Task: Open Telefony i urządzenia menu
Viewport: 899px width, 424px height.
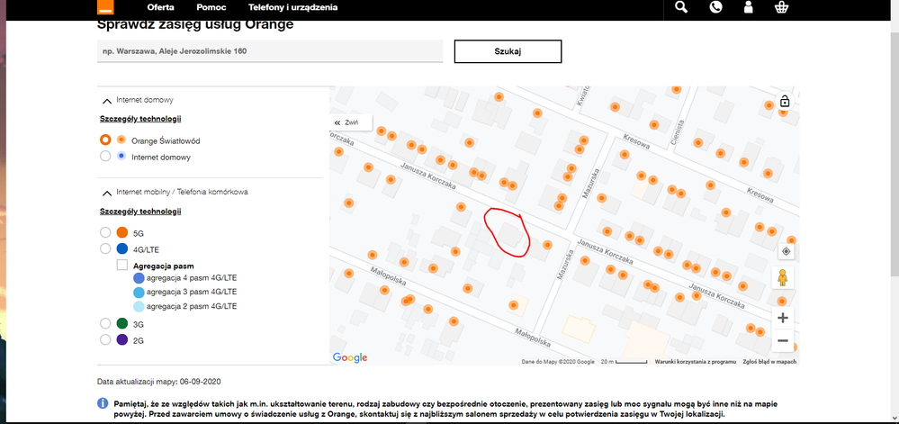Action: pos(293,7)
